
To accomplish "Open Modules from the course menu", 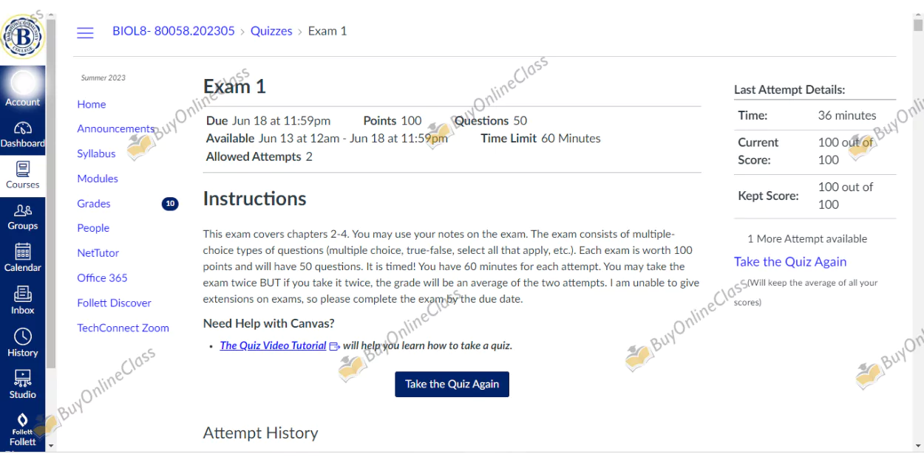I will [x=98, y=179].
